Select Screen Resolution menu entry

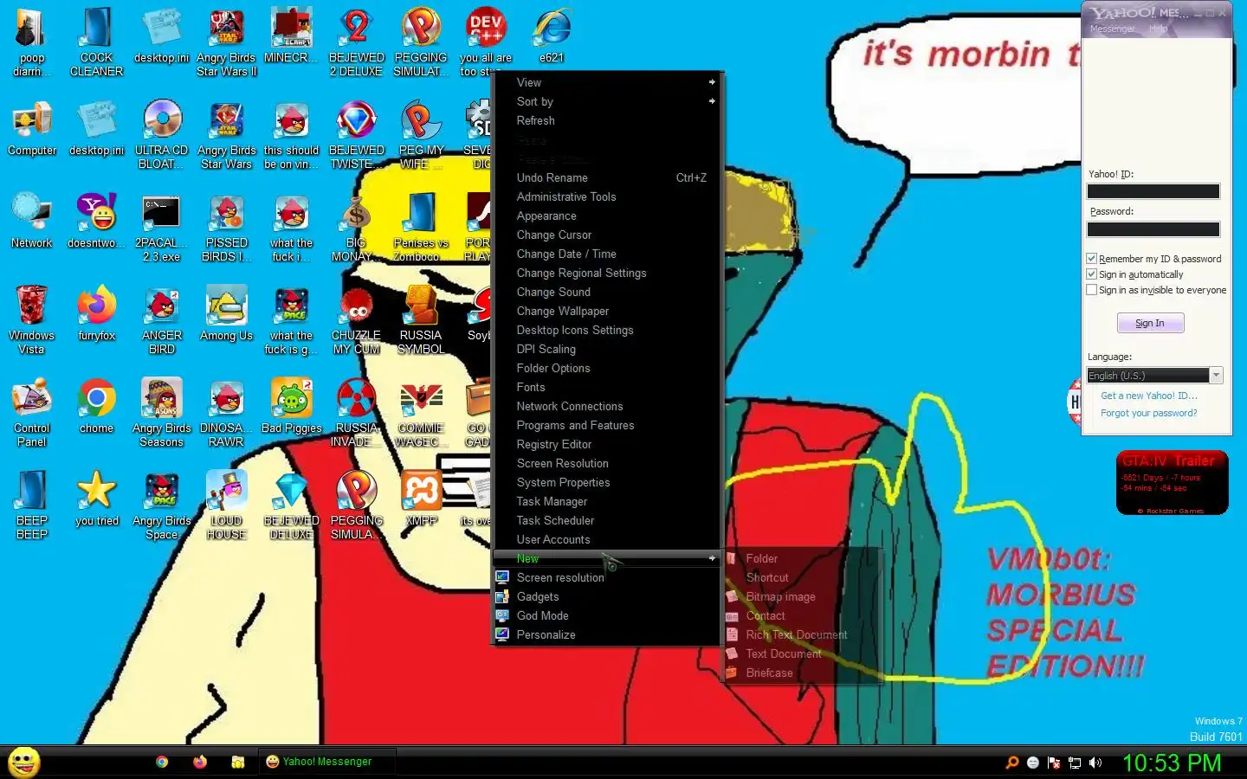tap(606, 463)
